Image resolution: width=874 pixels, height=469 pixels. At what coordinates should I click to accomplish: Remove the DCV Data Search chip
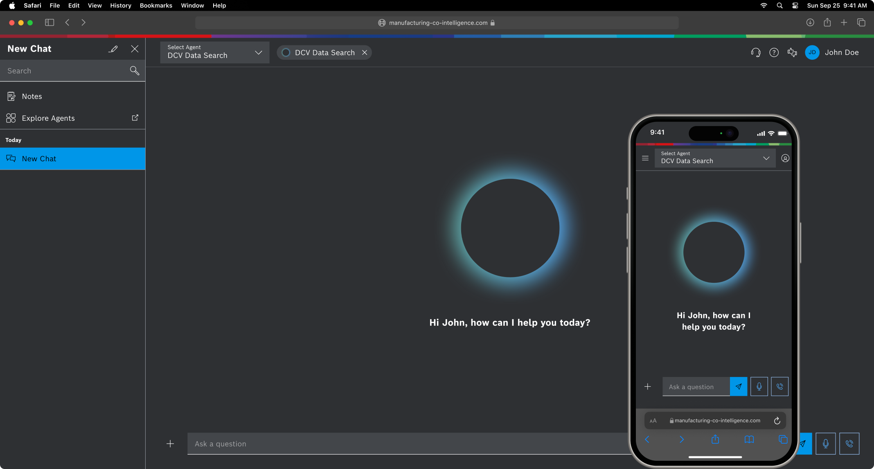tap(365, 52)
